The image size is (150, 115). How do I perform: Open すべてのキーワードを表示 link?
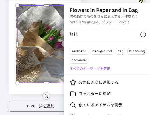[x=90, y=69]
